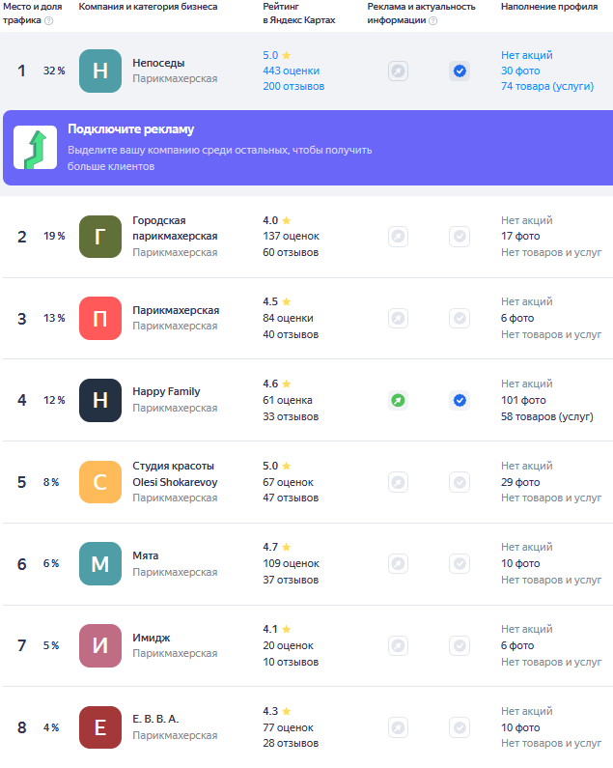Click '29 фото' in Студия красоты row
The image size is (613, 768).
tap(520, 482)
